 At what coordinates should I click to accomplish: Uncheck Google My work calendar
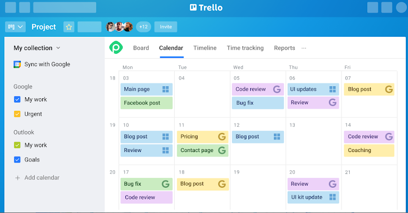[17, 99]
